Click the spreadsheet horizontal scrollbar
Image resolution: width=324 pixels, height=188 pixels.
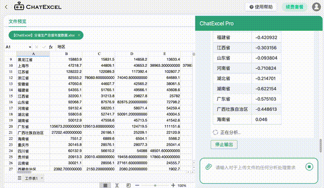click(x=24, y=172)
